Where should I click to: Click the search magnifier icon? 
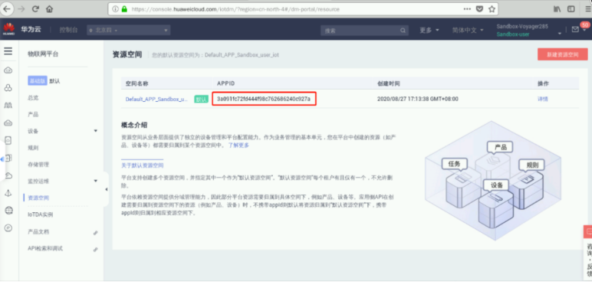403,31
